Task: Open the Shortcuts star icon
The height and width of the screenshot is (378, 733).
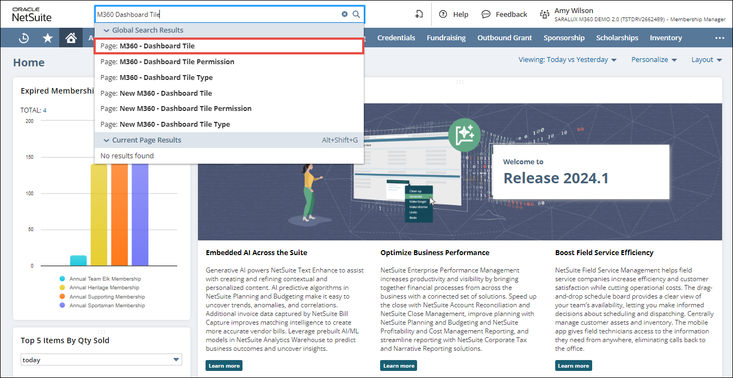Action: click(x=48, y=38)
